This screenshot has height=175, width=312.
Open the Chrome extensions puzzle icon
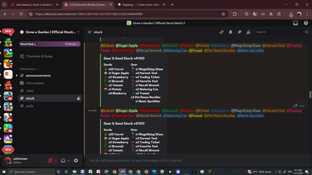point(235,14)
